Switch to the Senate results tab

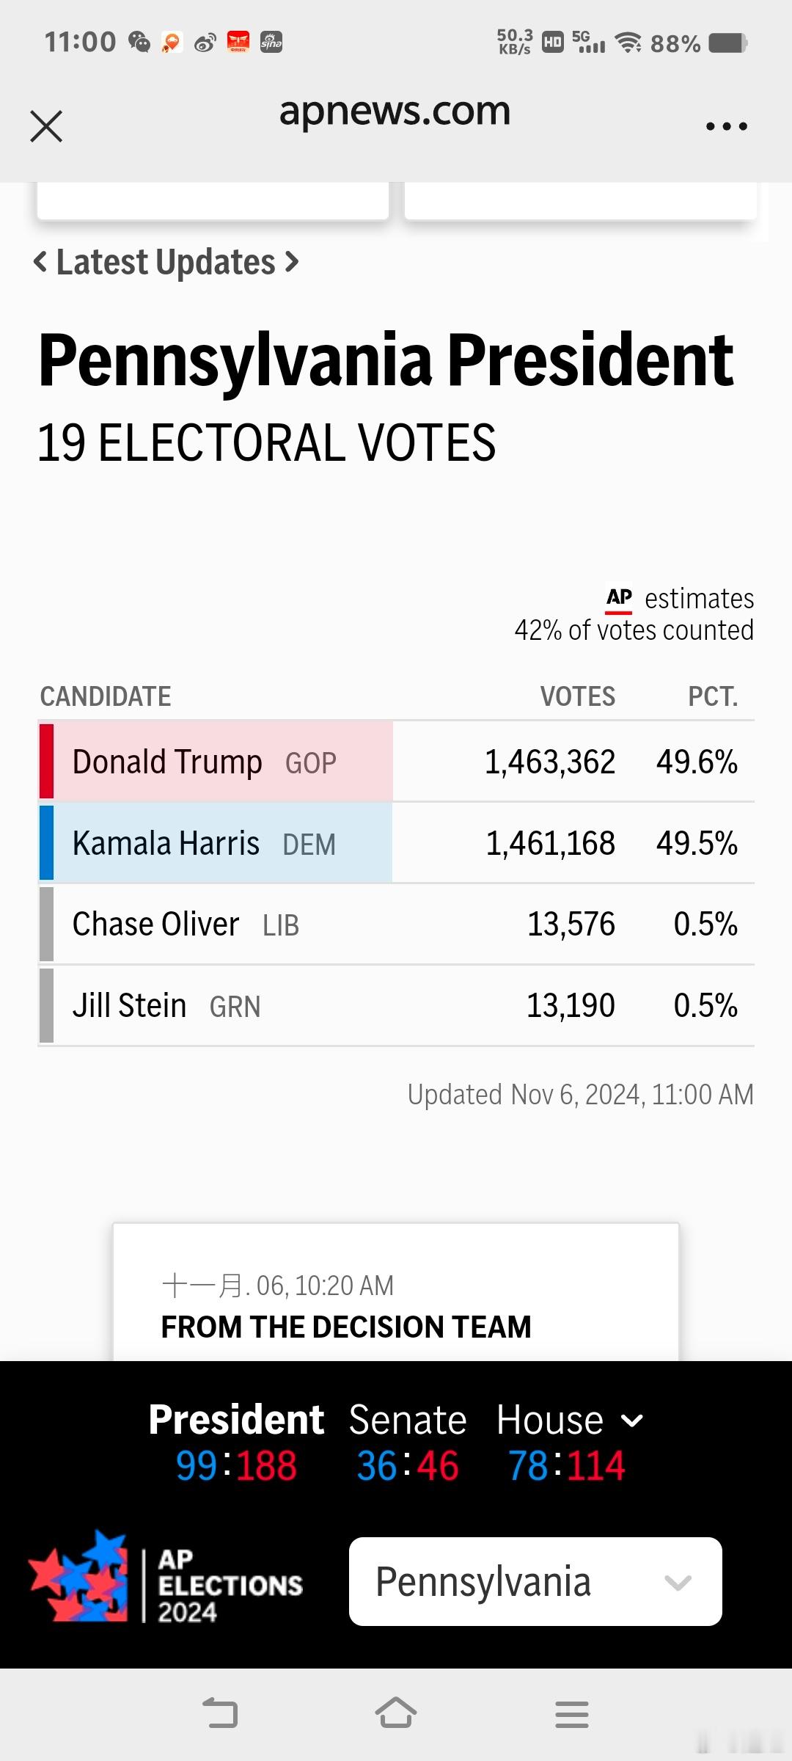click(408, 1420)
